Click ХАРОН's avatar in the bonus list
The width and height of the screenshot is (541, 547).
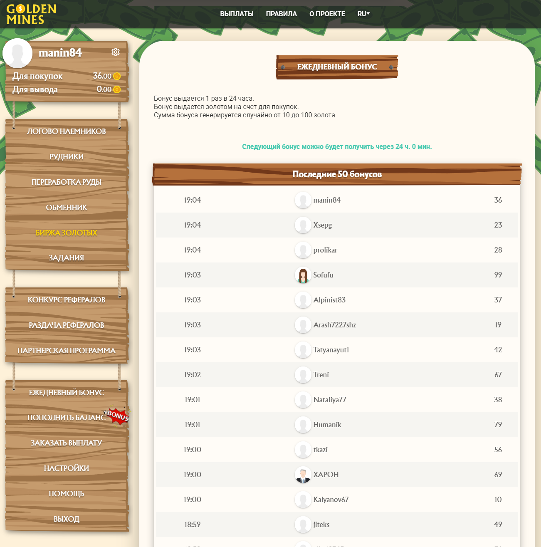[303, 475]
